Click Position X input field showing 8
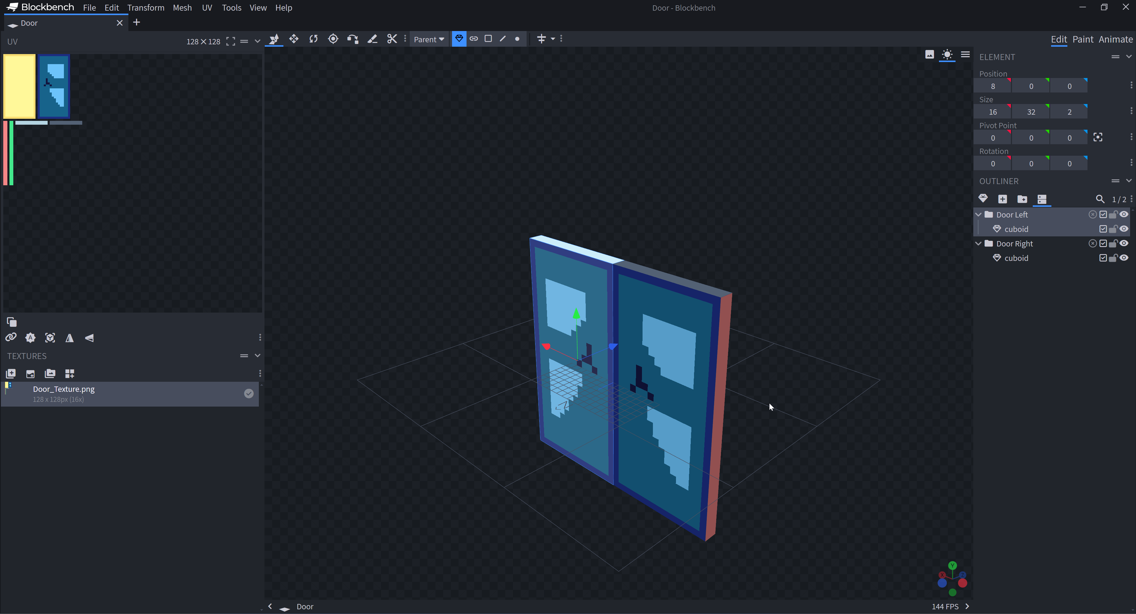The image size is (1136, 614). point(992,86)
